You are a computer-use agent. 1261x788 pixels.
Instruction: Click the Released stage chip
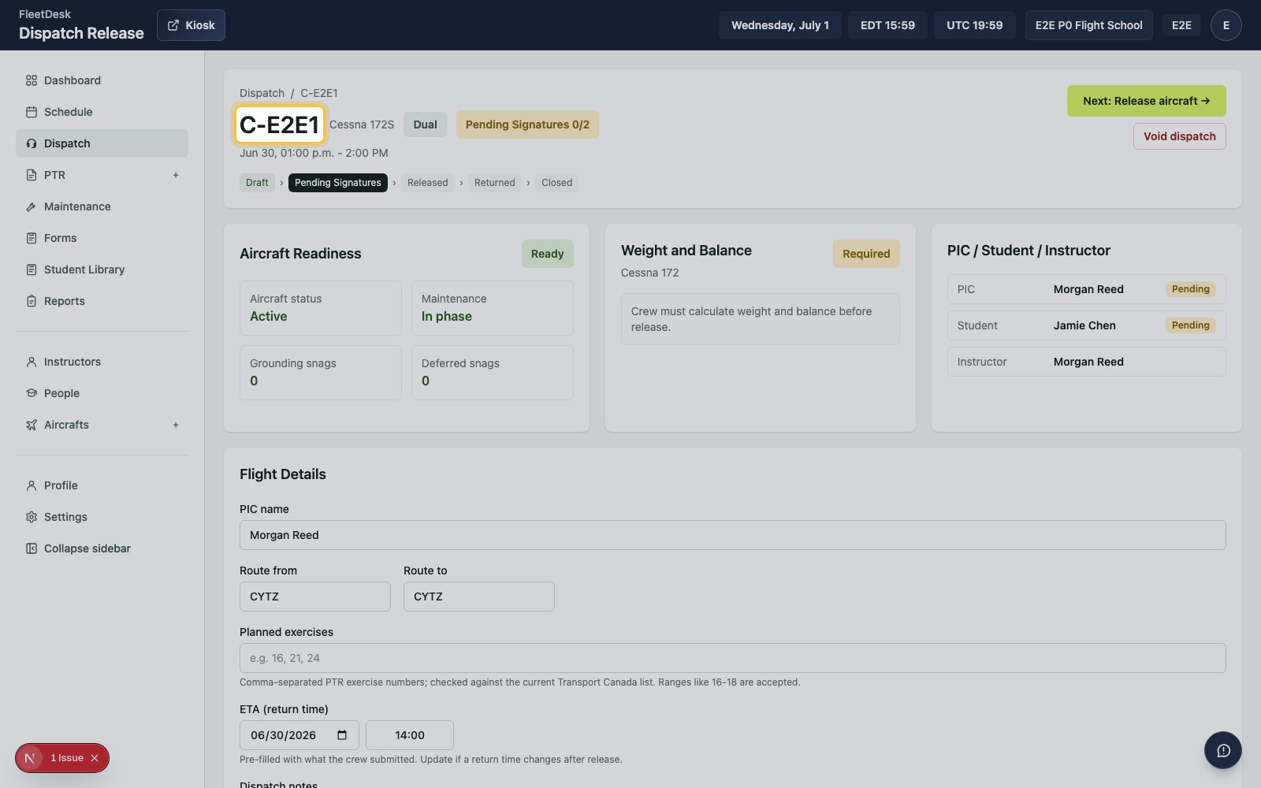(427, 183)
